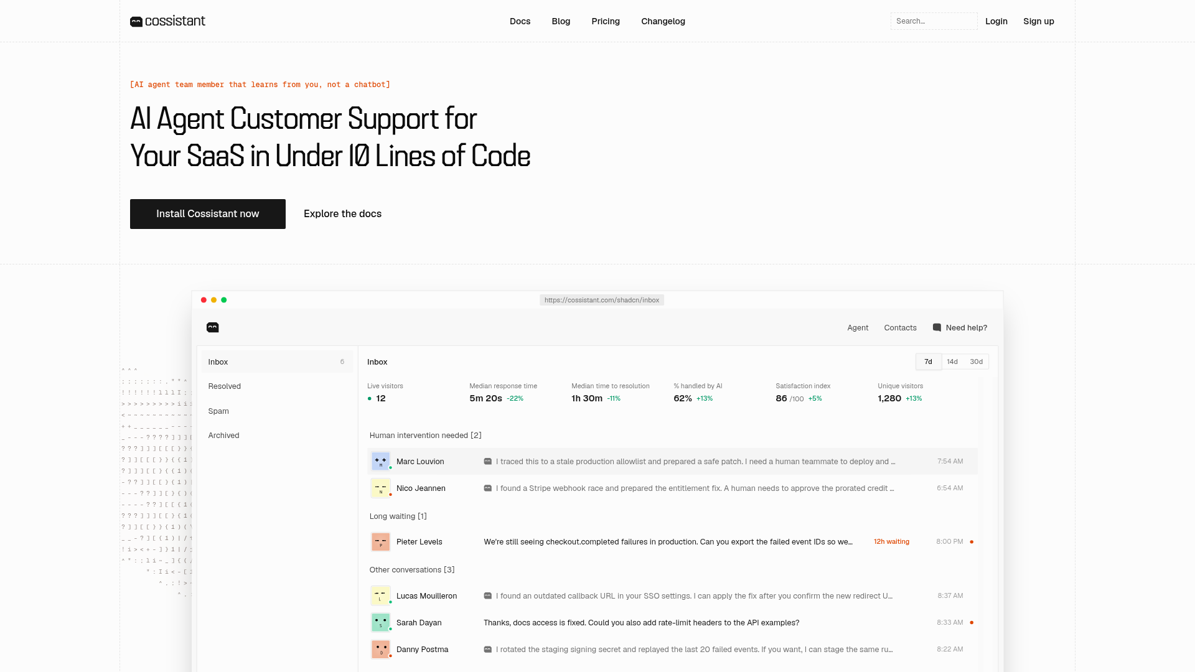Click the green window dot in mockup
Viewport: 1195px width, 672px height.
point(224,300)
